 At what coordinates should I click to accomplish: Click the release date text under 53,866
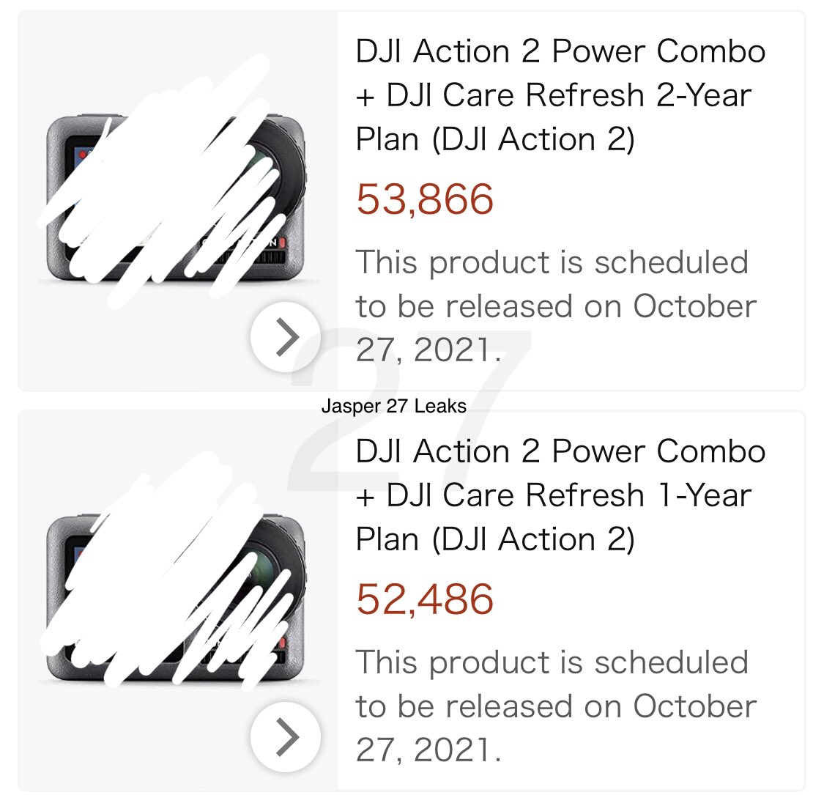[x=555, y=306]
